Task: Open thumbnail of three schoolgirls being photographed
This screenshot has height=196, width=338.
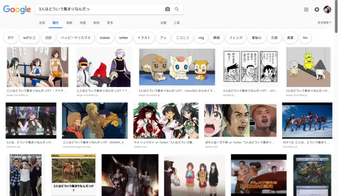Action: tap(195, 176)
